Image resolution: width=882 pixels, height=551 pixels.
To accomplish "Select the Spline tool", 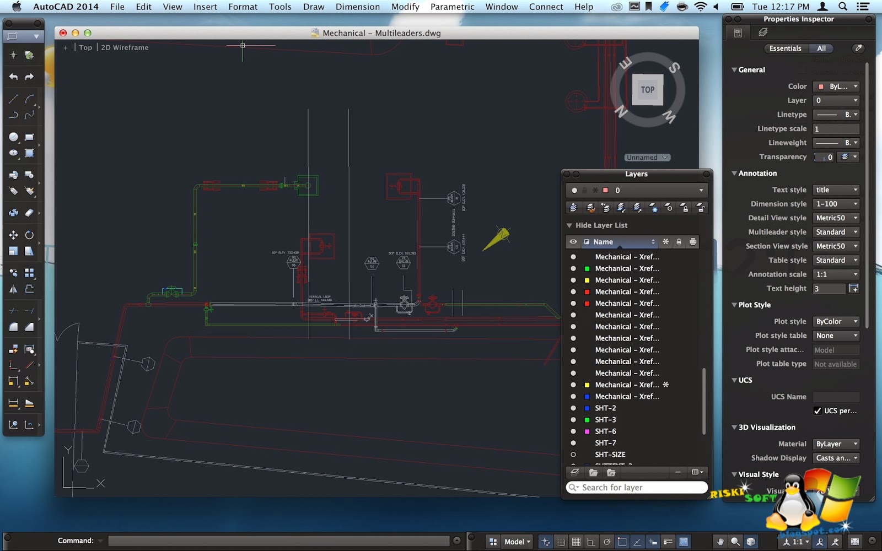I will click(30, 115).
